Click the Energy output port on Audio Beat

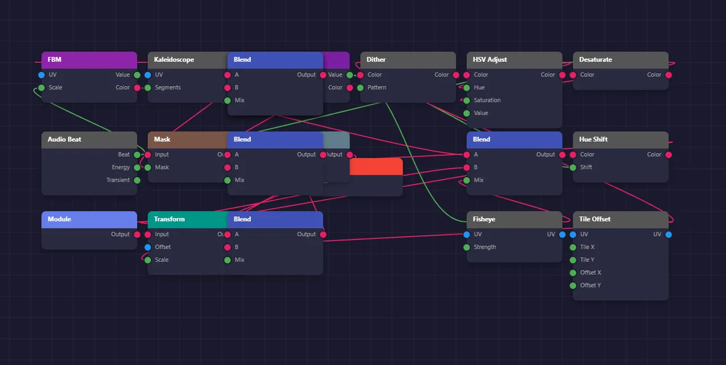[x=137, y=167]
